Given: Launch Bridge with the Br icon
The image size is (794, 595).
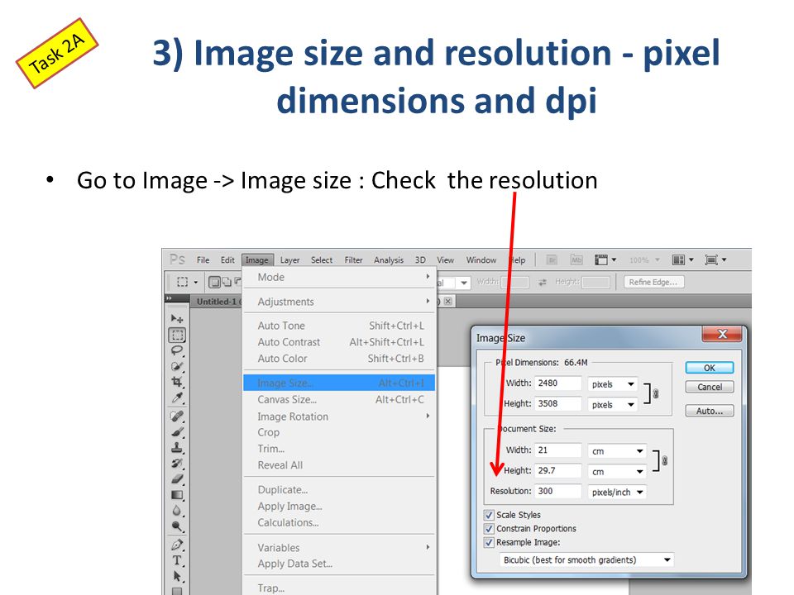Looking at the screenshot, I should click(x=552, y=260).
